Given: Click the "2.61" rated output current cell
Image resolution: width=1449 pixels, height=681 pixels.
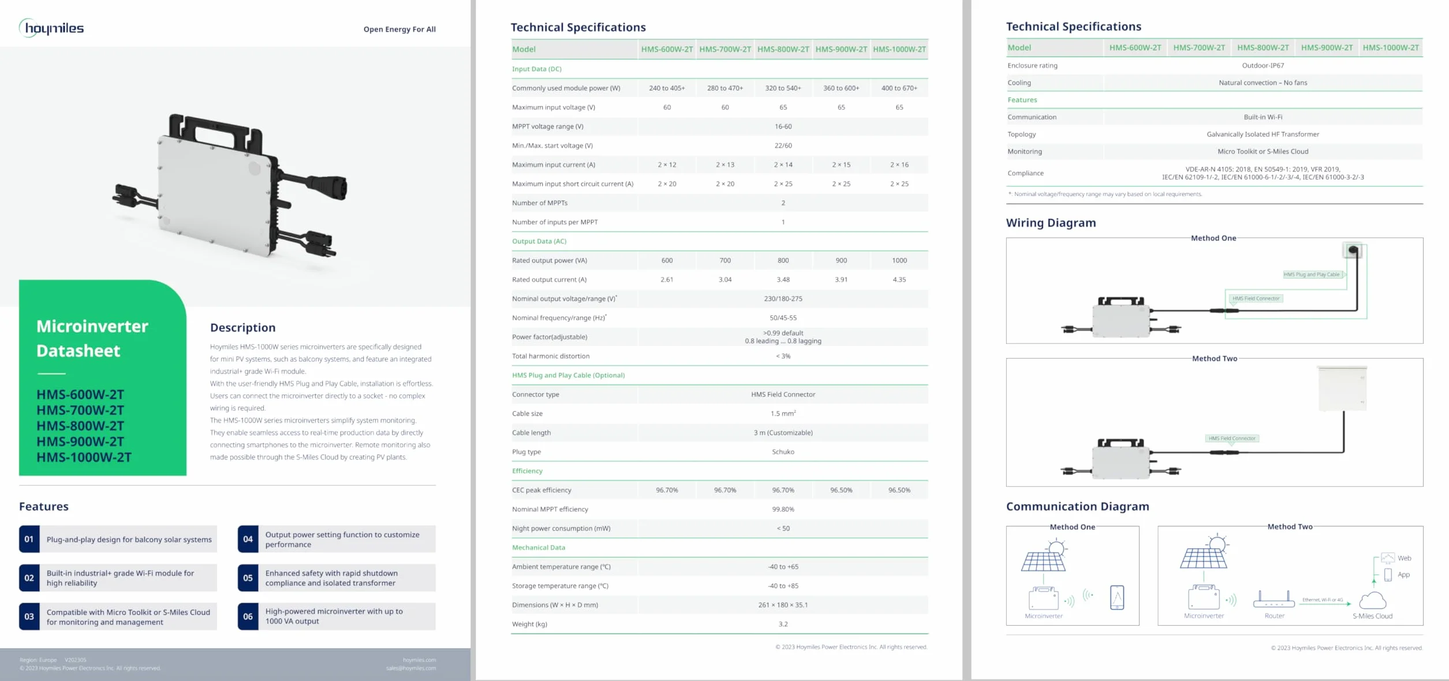Looking at the screenshot, I should click(x=667, y=279).
